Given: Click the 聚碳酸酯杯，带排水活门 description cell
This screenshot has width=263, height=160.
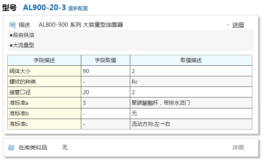Looking at the screenshot, I should [191, 103].
